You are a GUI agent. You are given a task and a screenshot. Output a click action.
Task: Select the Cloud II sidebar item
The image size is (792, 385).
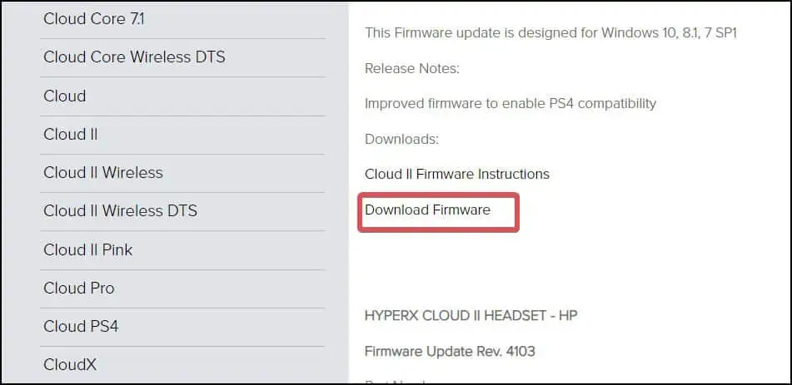click(71, 134)
